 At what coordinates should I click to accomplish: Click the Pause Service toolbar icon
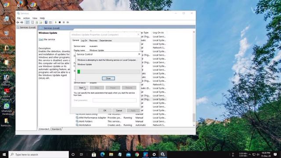64,22
